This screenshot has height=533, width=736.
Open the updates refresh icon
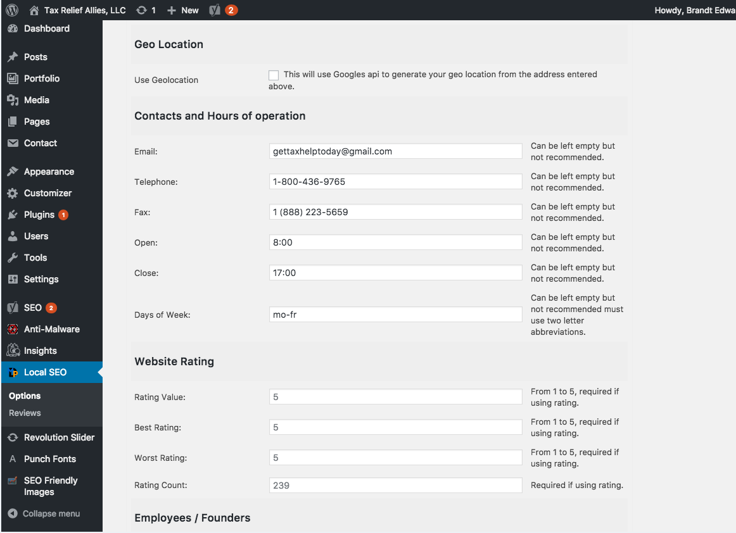(x=141, y=10)
